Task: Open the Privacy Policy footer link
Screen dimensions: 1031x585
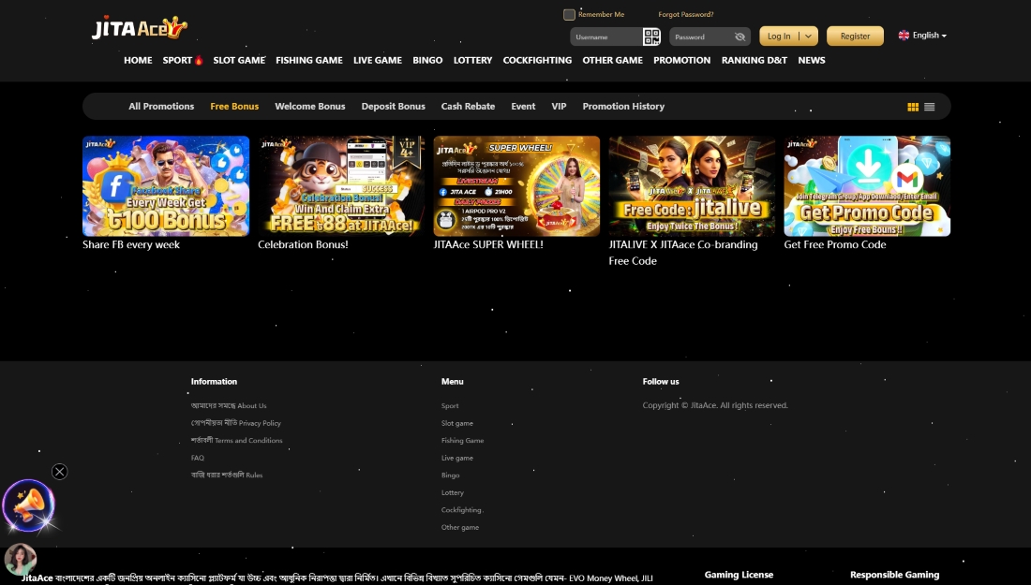Action: 236,423
